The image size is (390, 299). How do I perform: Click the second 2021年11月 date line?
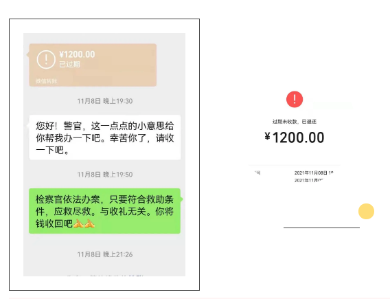[x=309, y=180]
